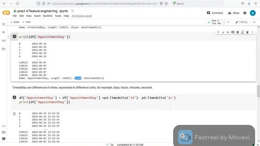Image resolution: width=260 pixels, height=146 pixels.
Task: Open the browser hamburger menu
Action: pyautogui.click(x=256, y=4)
